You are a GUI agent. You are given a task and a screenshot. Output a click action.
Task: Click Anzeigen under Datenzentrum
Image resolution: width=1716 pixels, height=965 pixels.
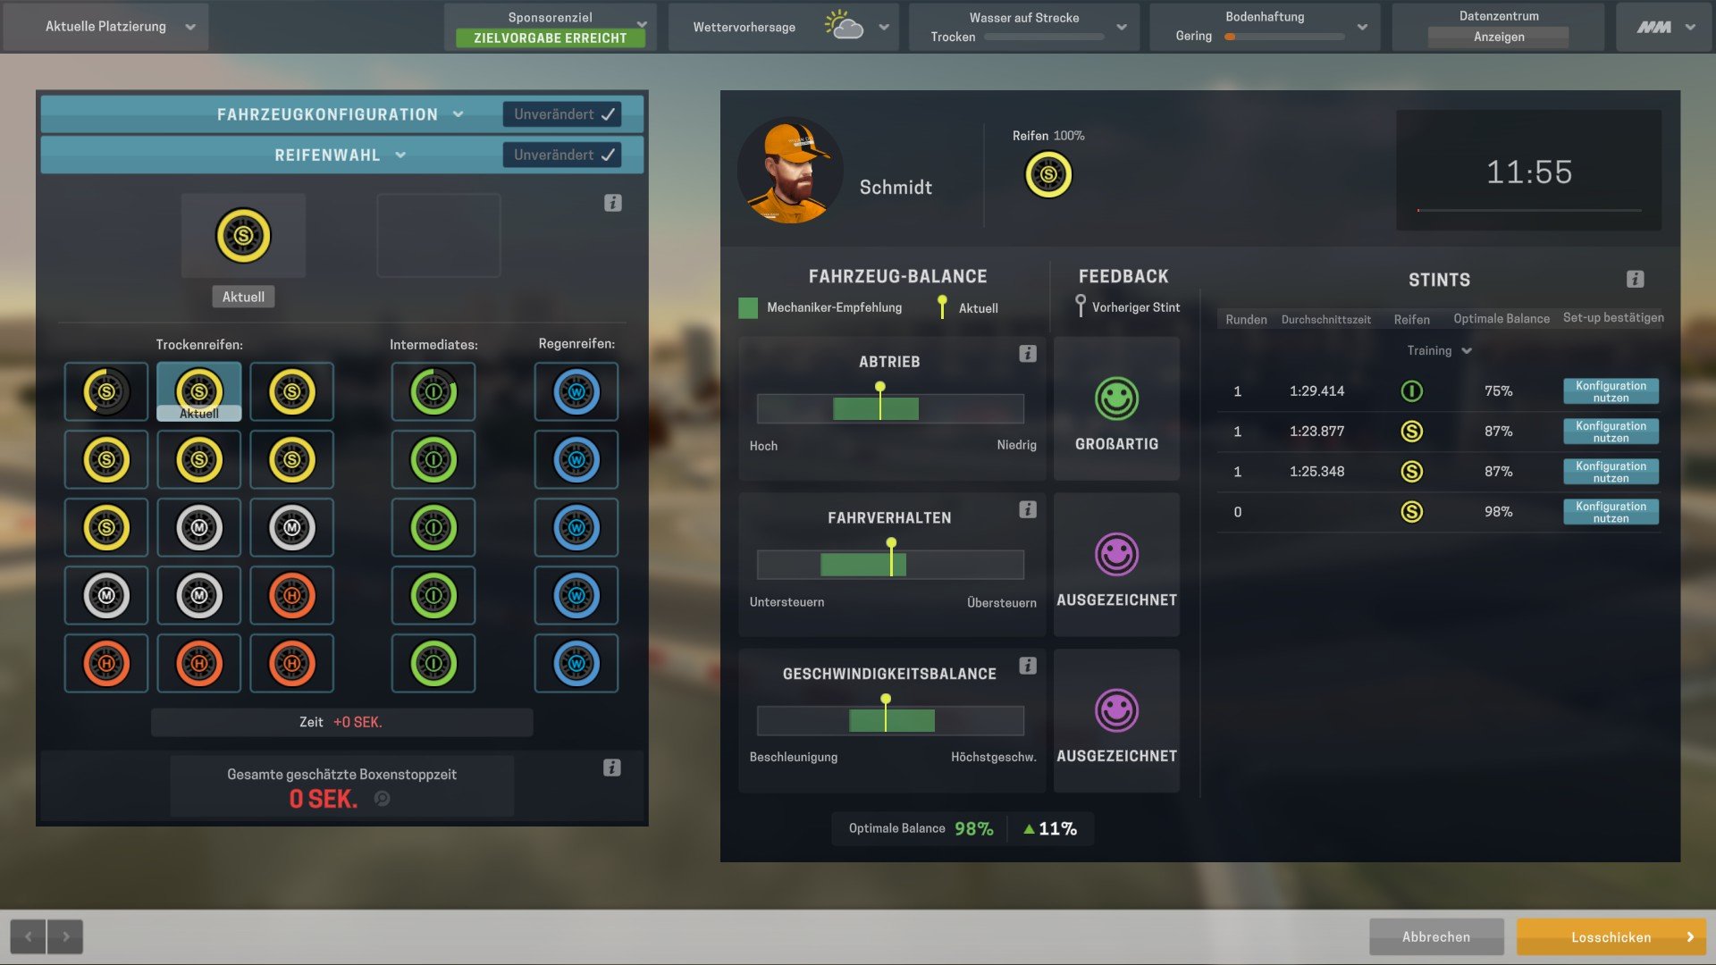click(1499, 37)
